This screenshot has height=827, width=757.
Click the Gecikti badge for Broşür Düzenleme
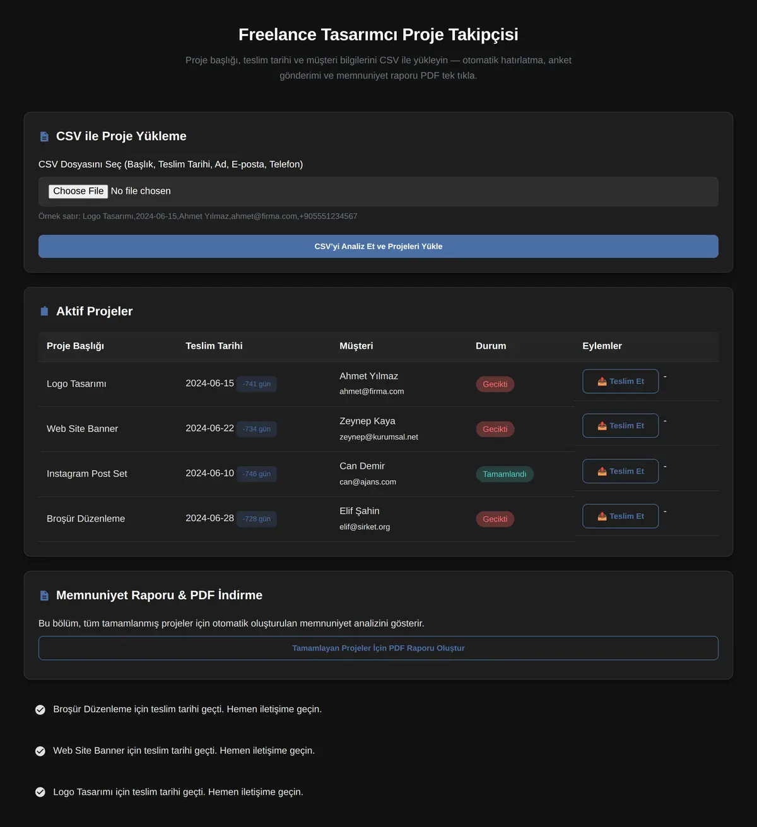[x=495, y=519]
